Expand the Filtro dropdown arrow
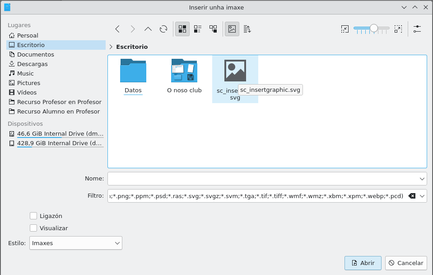The image size is (433, 275). (422, 196)
